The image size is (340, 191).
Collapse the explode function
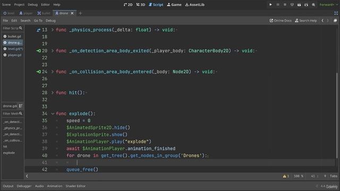[53, 114]
